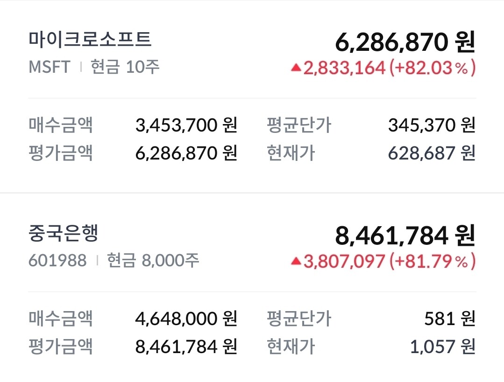
Task: Open the 중국은행 stock name
Action: pos(64,233)
